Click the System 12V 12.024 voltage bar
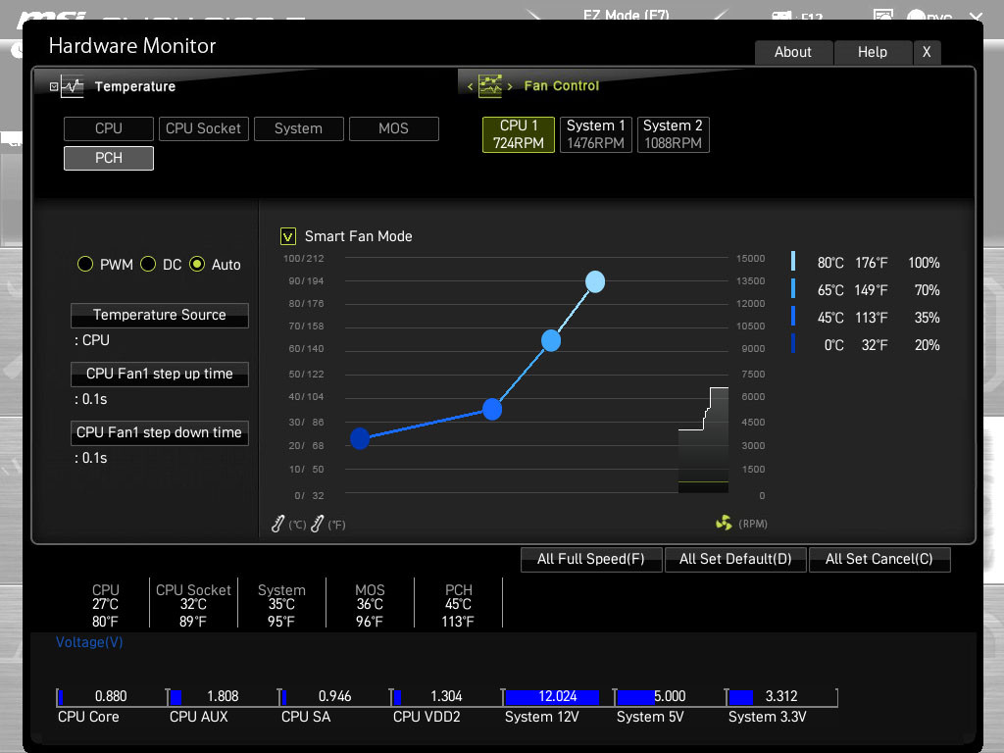Screen dimensions: 1004x753 558,697
